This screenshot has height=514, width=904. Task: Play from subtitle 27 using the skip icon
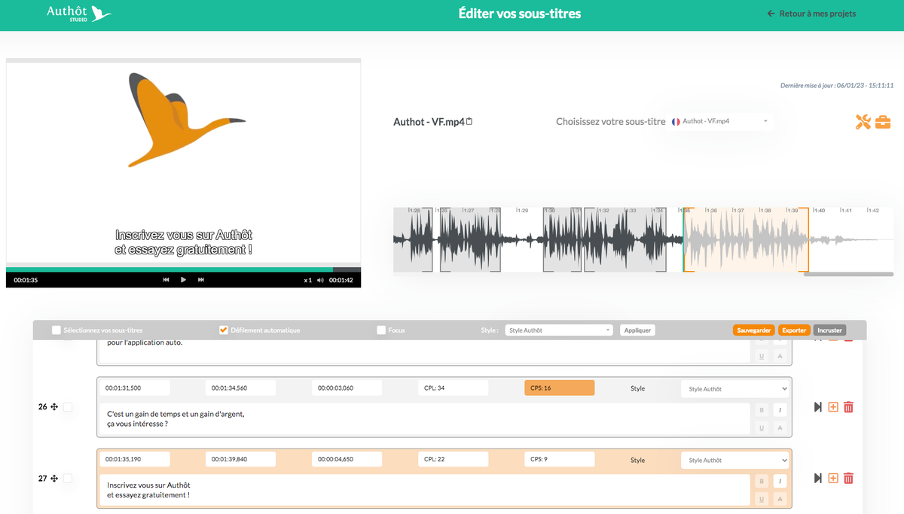pos(818,478)
